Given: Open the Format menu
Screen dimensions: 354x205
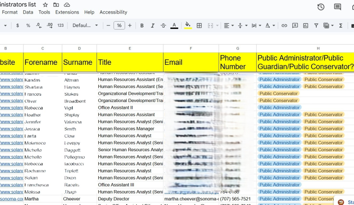Looking at the screenshot, I should (x=10, y=12).
